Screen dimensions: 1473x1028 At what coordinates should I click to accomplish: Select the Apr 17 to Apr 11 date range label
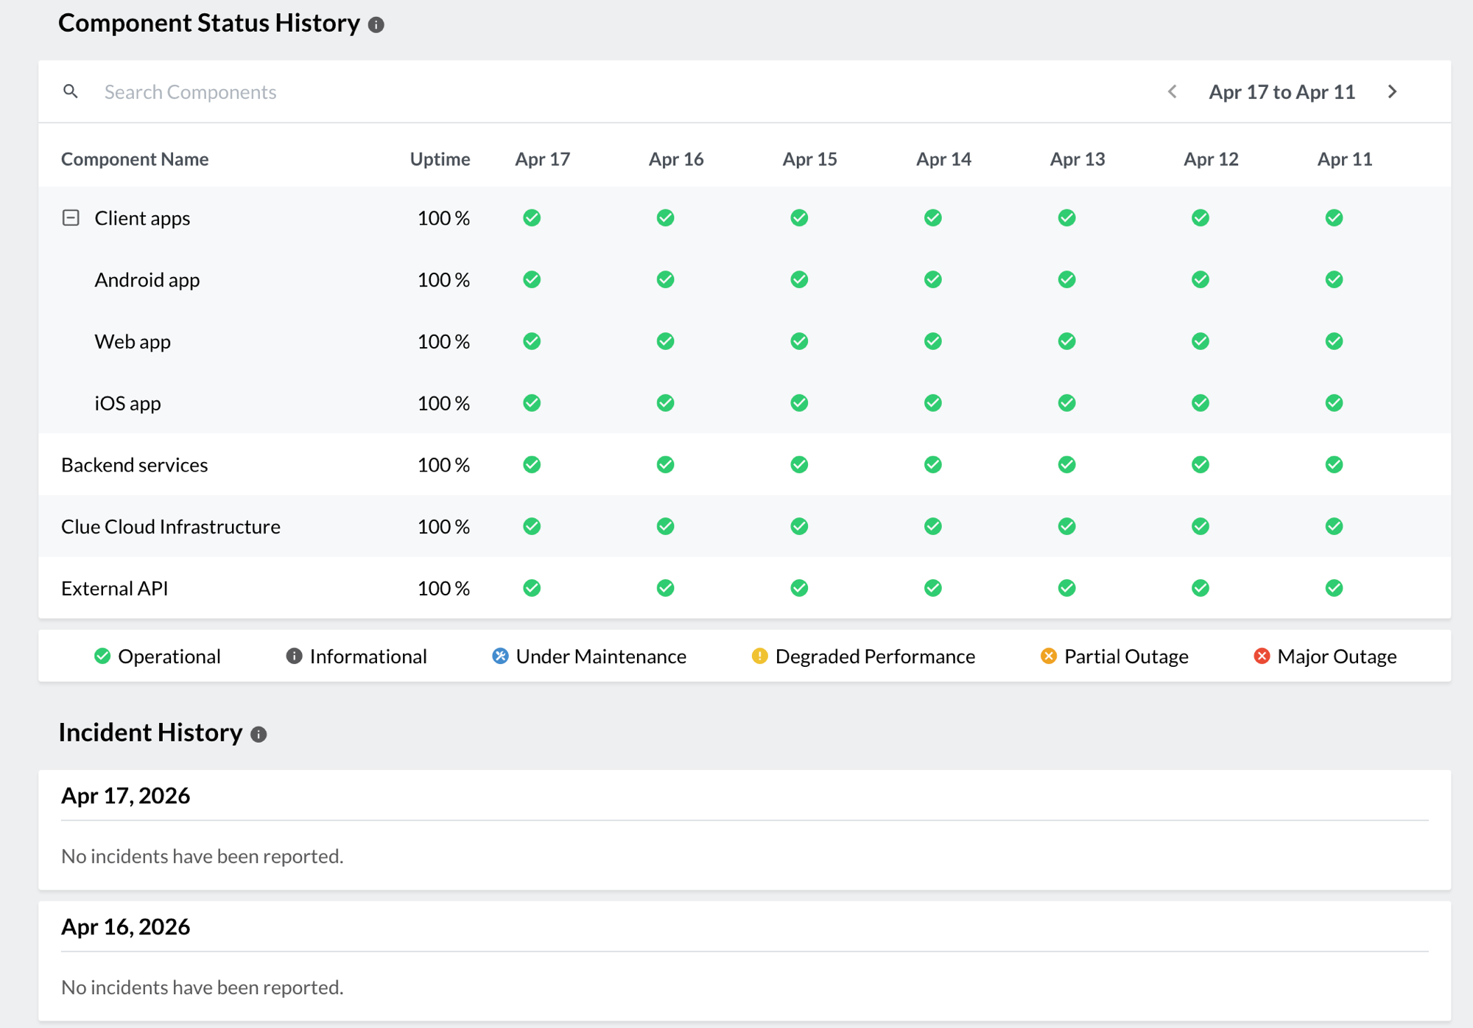tap(1282, 91)
